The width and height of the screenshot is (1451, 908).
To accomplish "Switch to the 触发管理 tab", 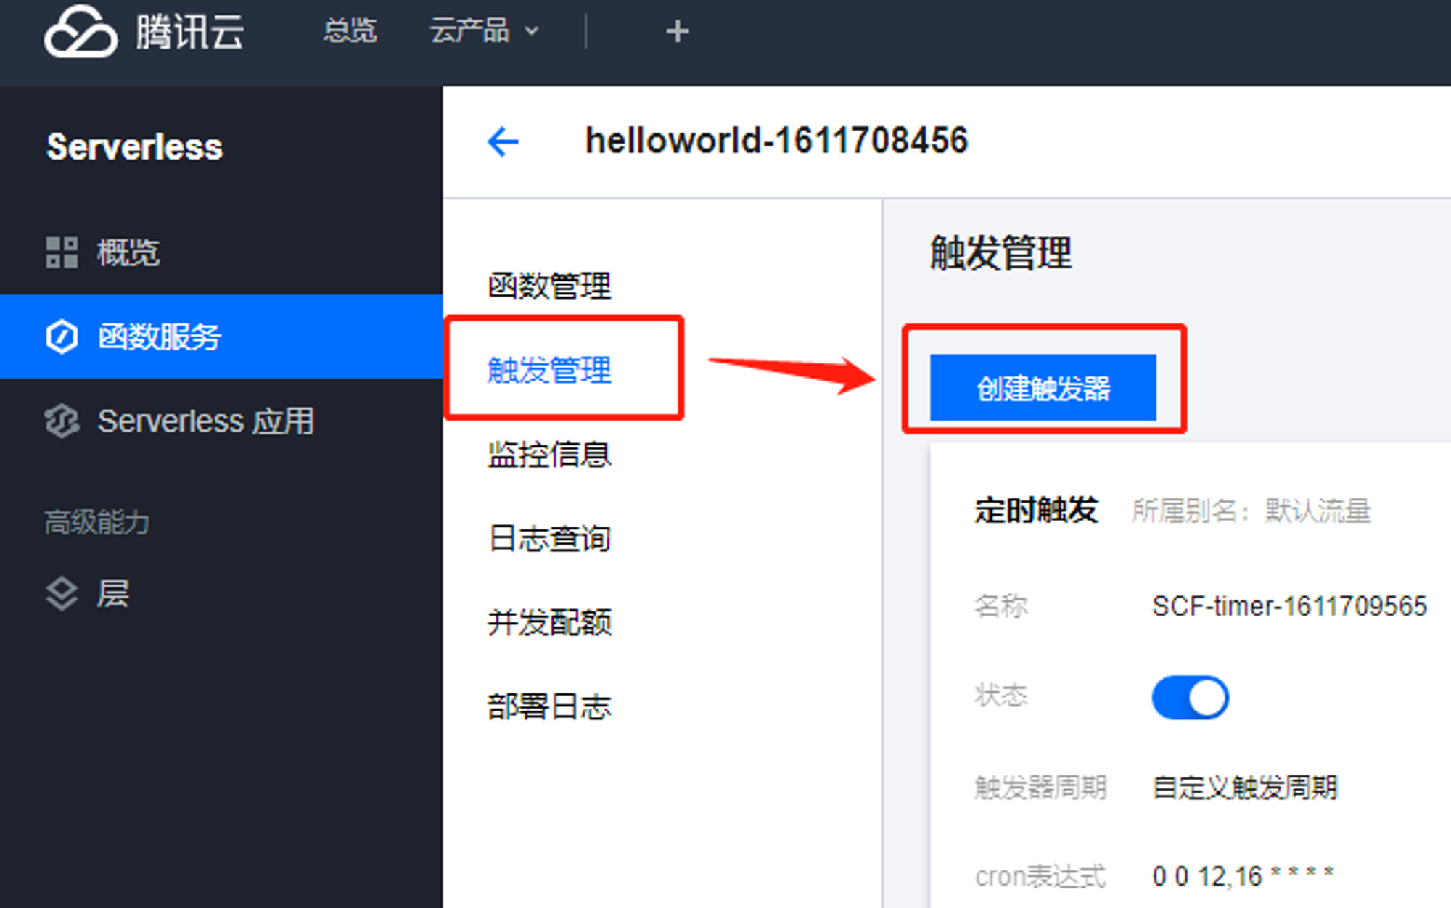I will (x=549, y=370).
